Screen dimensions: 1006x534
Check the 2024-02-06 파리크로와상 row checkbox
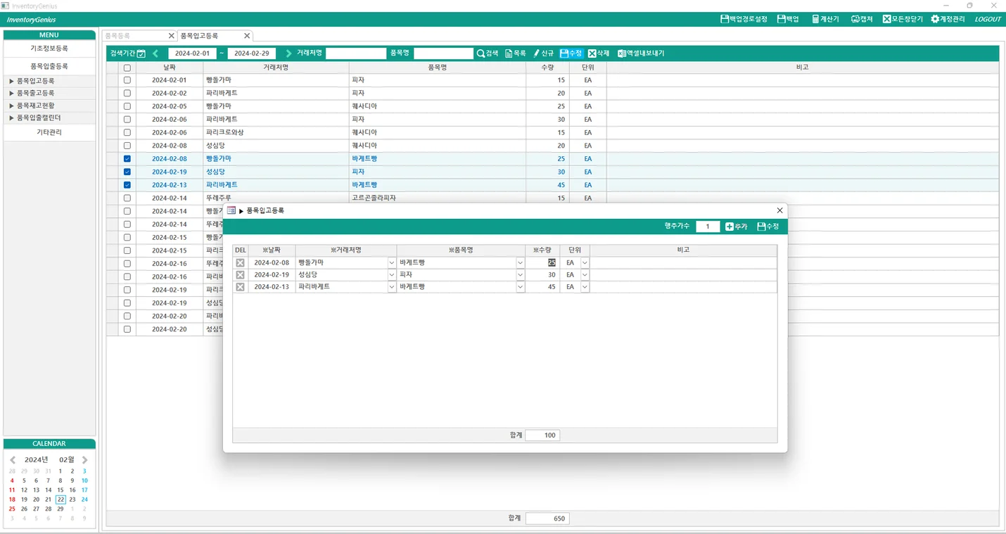127,132
